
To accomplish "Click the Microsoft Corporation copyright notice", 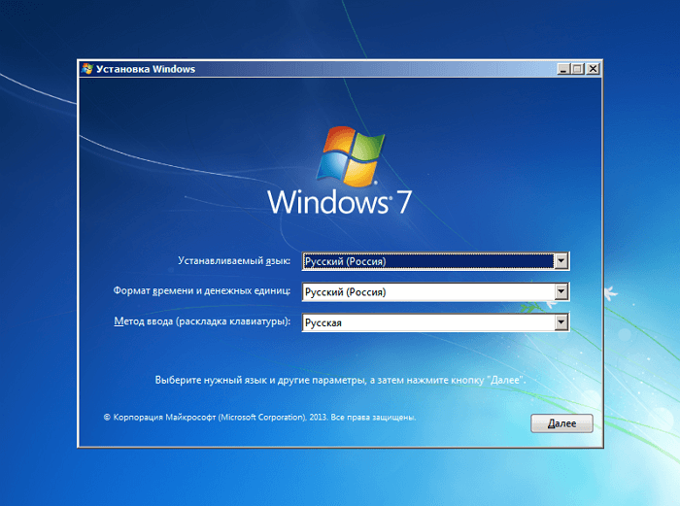I will coord(259,417).
